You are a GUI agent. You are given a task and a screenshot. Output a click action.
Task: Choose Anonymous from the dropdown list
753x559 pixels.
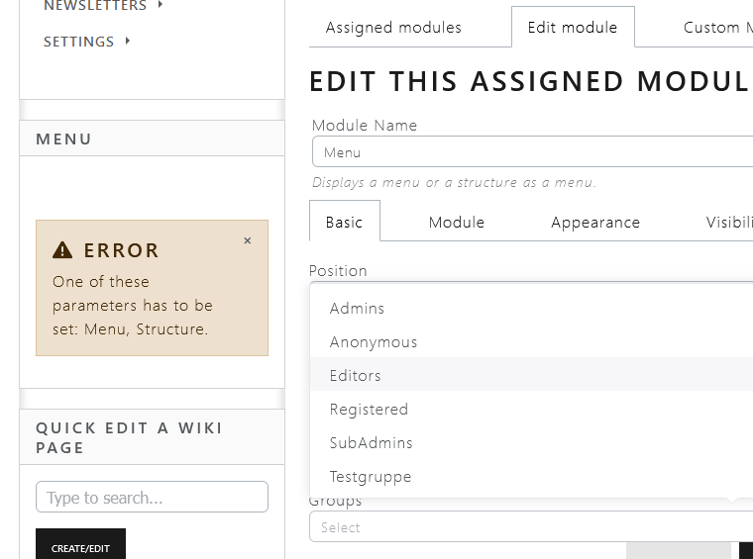532,341
